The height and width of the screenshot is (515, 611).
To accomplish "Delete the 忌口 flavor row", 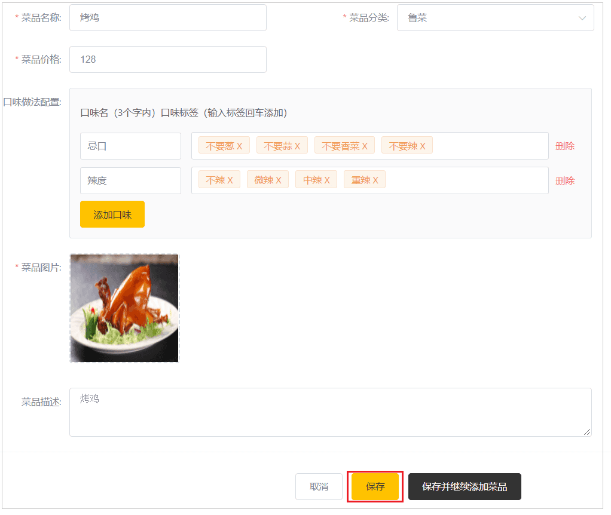I will tap(565, 146).
